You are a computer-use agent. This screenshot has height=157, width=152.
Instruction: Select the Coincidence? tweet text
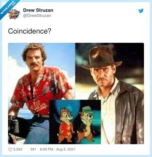(30, 31)
